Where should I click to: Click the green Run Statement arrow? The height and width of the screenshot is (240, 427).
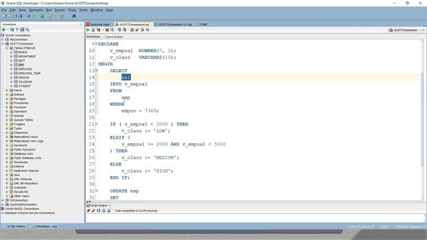coord(88,30)
